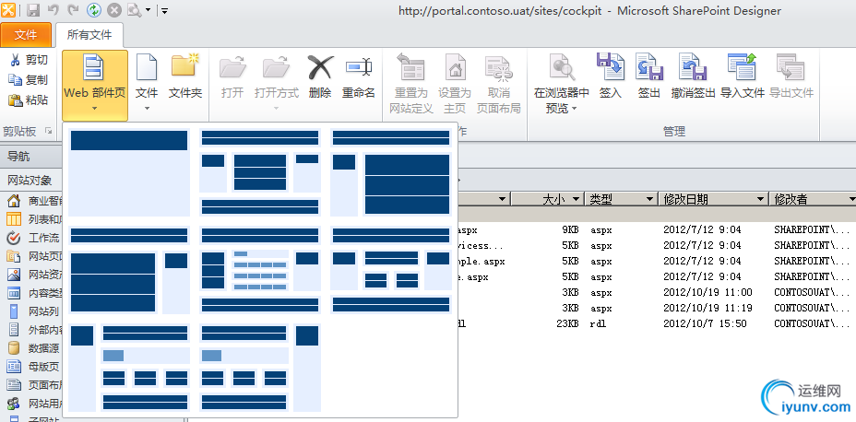
Task: Switch to the 所有文件 tab
Action: click(x=89, y=35)
